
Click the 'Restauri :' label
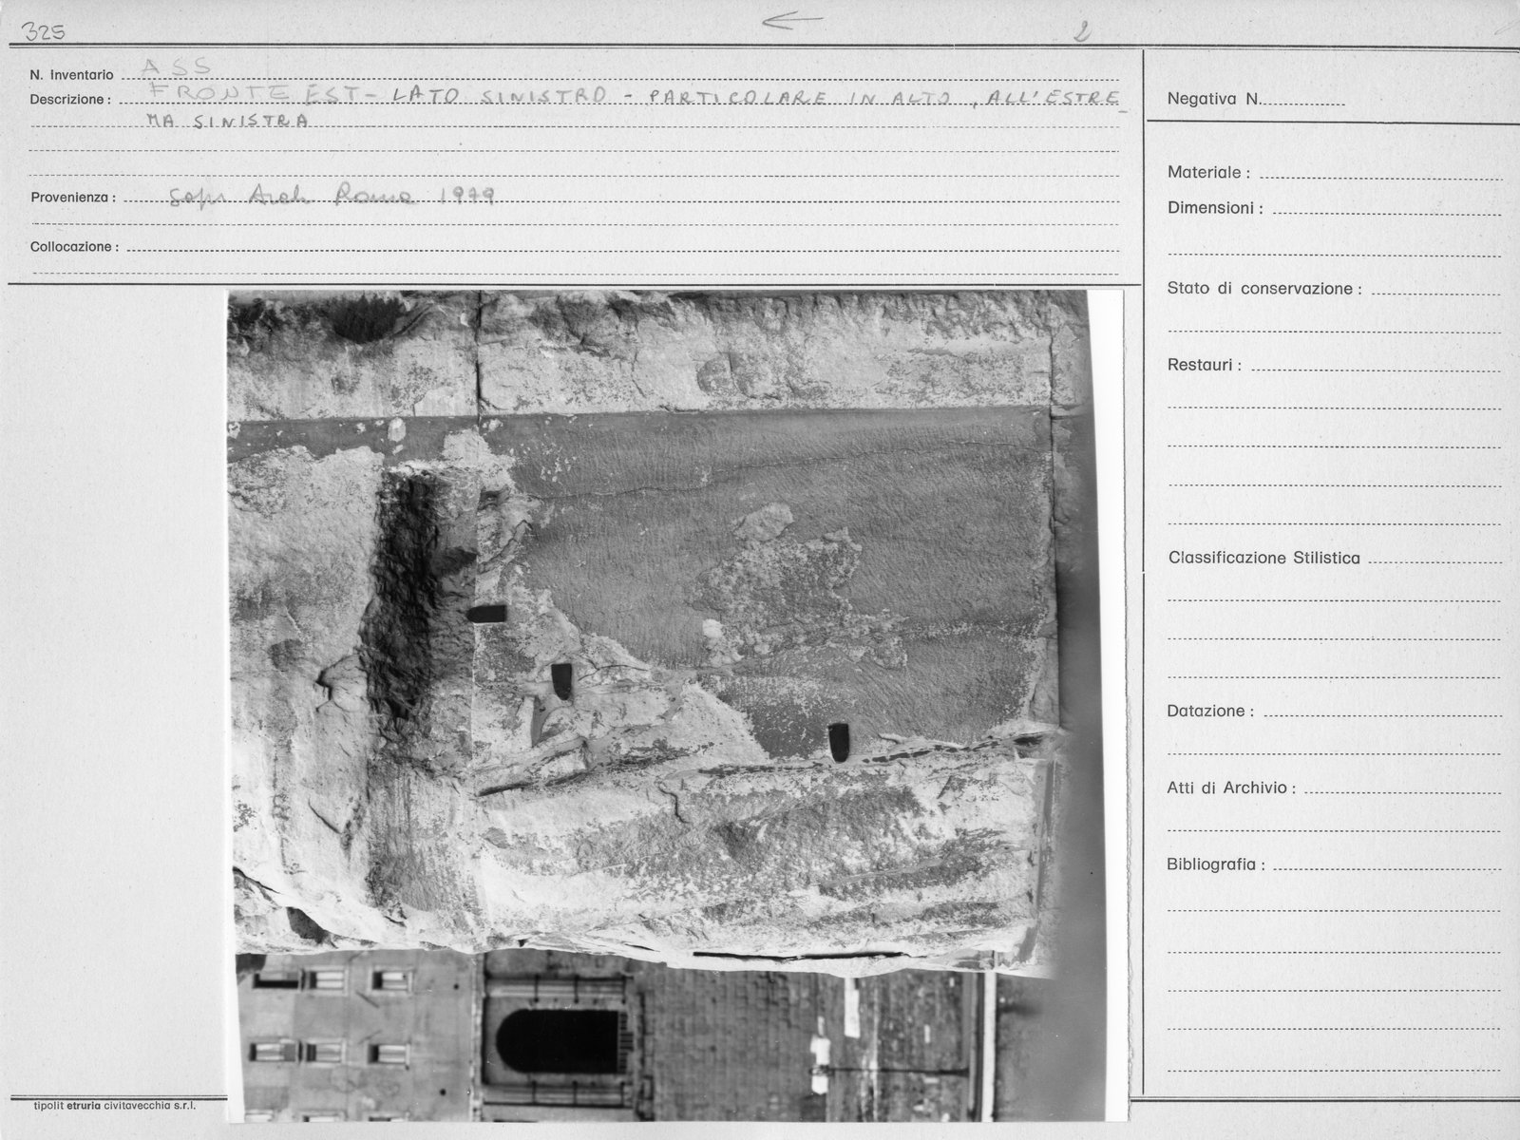click(1204, 365)
